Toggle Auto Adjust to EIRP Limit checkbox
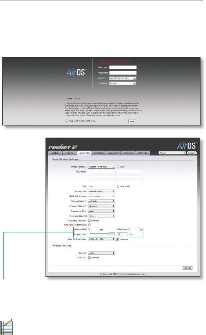 pos(89,225)
